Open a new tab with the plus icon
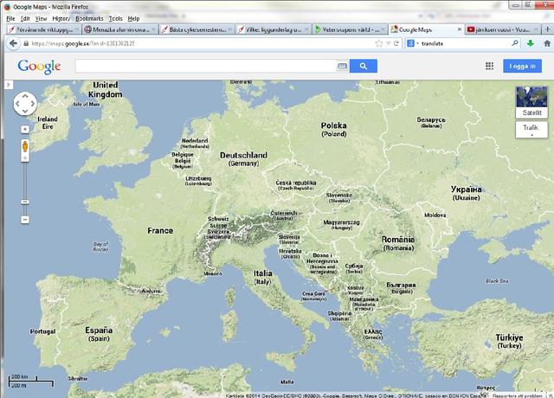The image size is (554, 398). tap(547, 29)
